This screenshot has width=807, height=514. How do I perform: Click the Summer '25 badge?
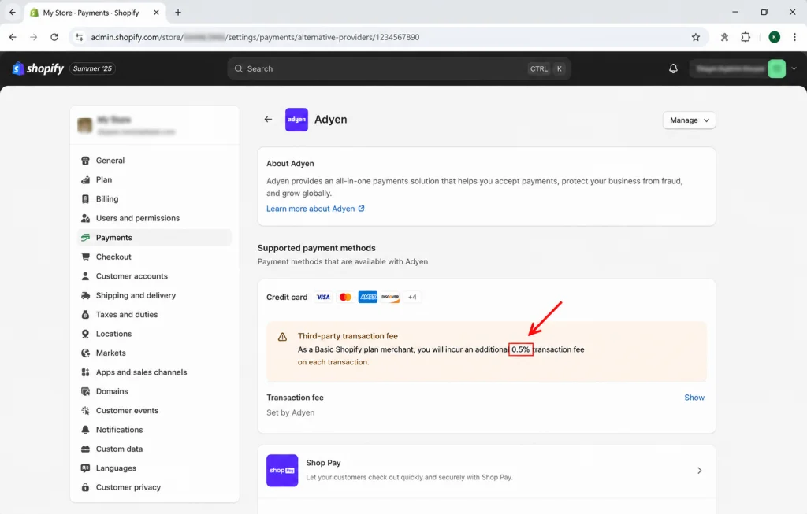tap(93, 68)
